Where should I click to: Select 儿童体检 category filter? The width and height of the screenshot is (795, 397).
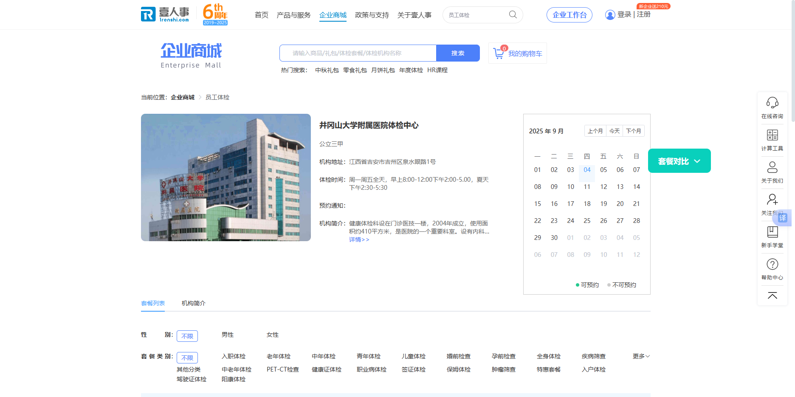point(414,356)
